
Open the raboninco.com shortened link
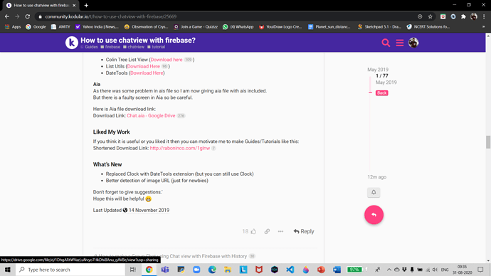(180, 148)
